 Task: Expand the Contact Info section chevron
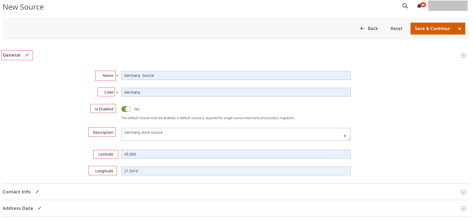pyautogui.click(x=463, y=192)
